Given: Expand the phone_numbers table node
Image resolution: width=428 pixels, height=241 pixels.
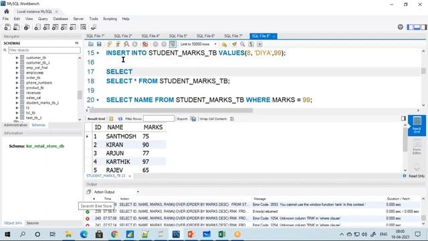Looking at the screenshot, I should tap(17, 83).
